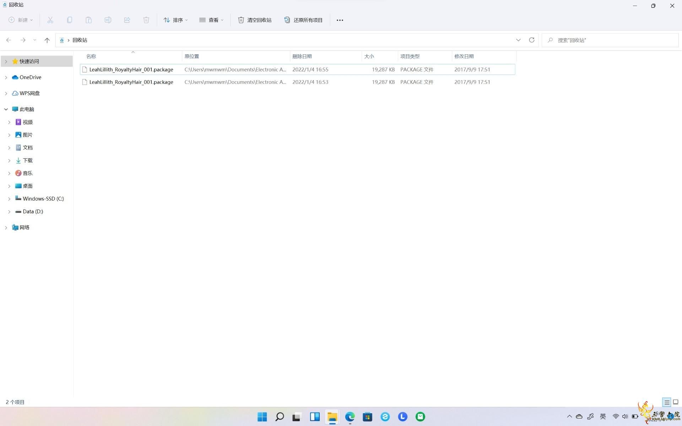Click the Share icon in toolbar
The width and height of the screenshot is (682, 426).
pyautogui.click(x=127, y=20)
